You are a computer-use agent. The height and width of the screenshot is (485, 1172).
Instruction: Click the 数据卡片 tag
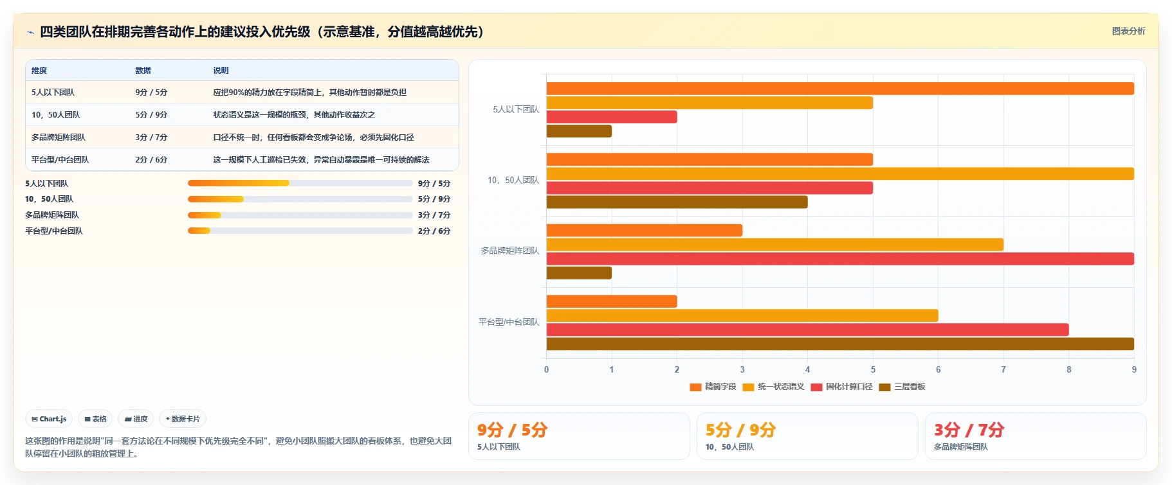(183, 419)
